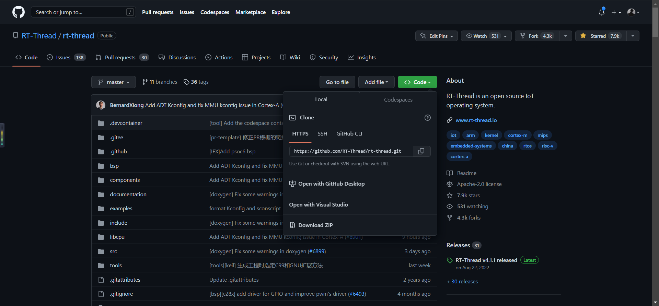Switch to the Codespaces tab in the clone panel
The image size is (659, 306).
tap(398, 100)
